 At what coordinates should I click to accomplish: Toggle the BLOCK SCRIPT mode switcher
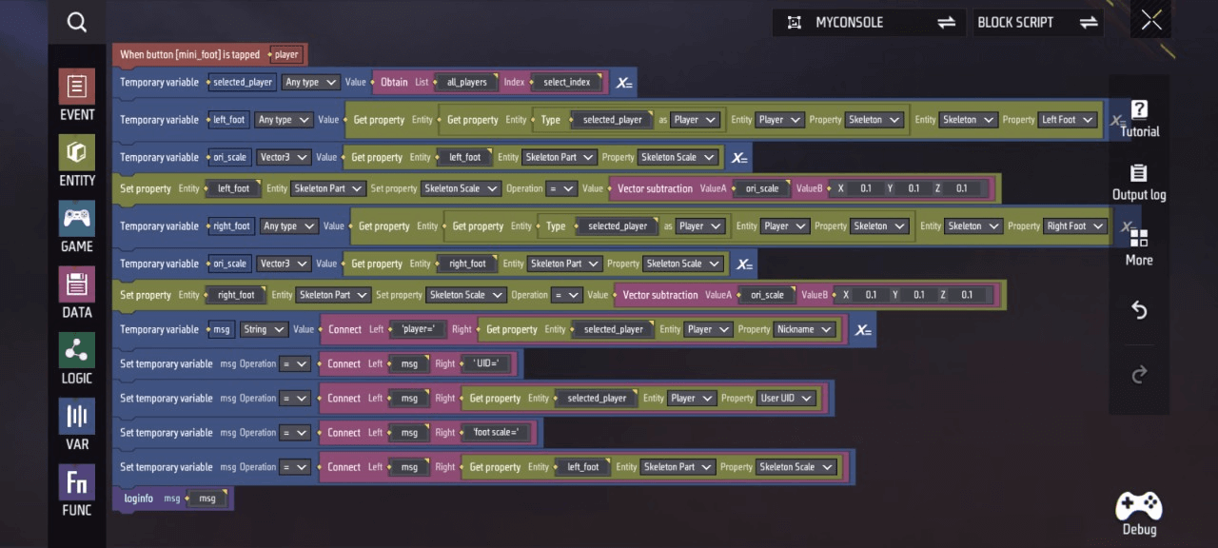[x=1037, y=22]
